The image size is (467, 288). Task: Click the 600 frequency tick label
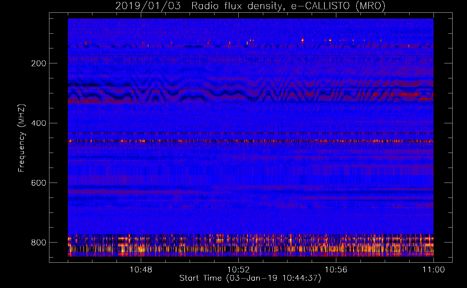[x=39, y=183]
